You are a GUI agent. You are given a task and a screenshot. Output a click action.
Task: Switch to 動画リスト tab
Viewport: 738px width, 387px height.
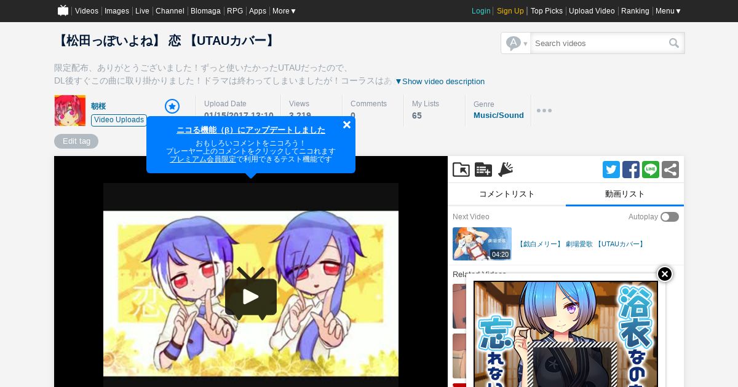click(625, 194)
